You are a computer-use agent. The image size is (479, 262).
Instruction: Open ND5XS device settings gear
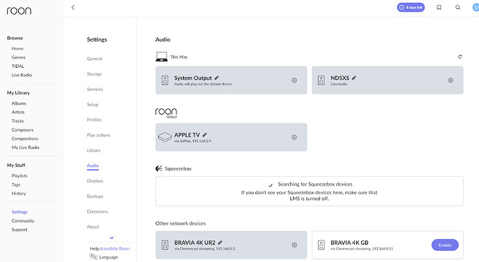451,80
